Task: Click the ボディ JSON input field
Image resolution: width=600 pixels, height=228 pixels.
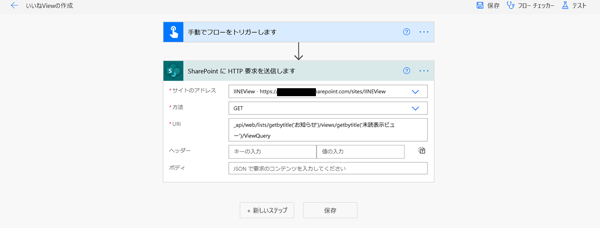Action: pos(328,168)
